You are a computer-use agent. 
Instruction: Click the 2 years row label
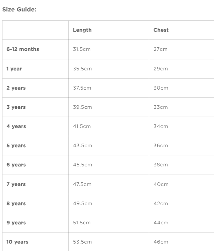click(x=16, y=88)
